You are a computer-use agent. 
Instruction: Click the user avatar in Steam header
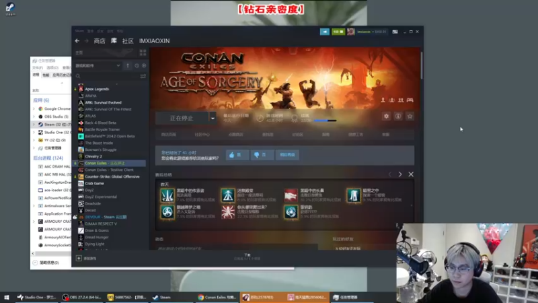[x=350, y=32]
